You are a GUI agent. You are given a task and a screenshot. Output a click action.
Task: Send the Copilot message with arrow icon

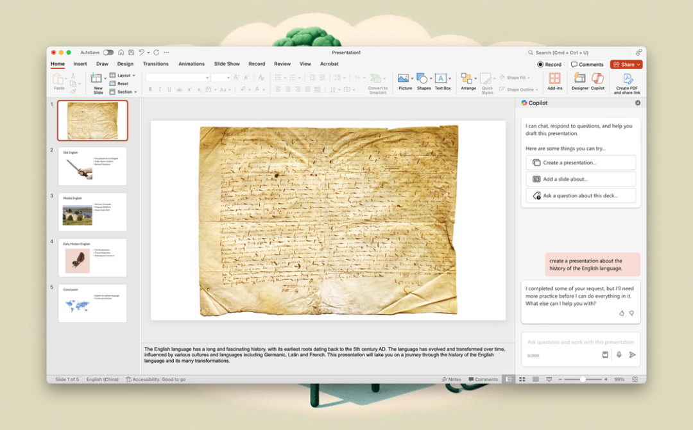633,354
